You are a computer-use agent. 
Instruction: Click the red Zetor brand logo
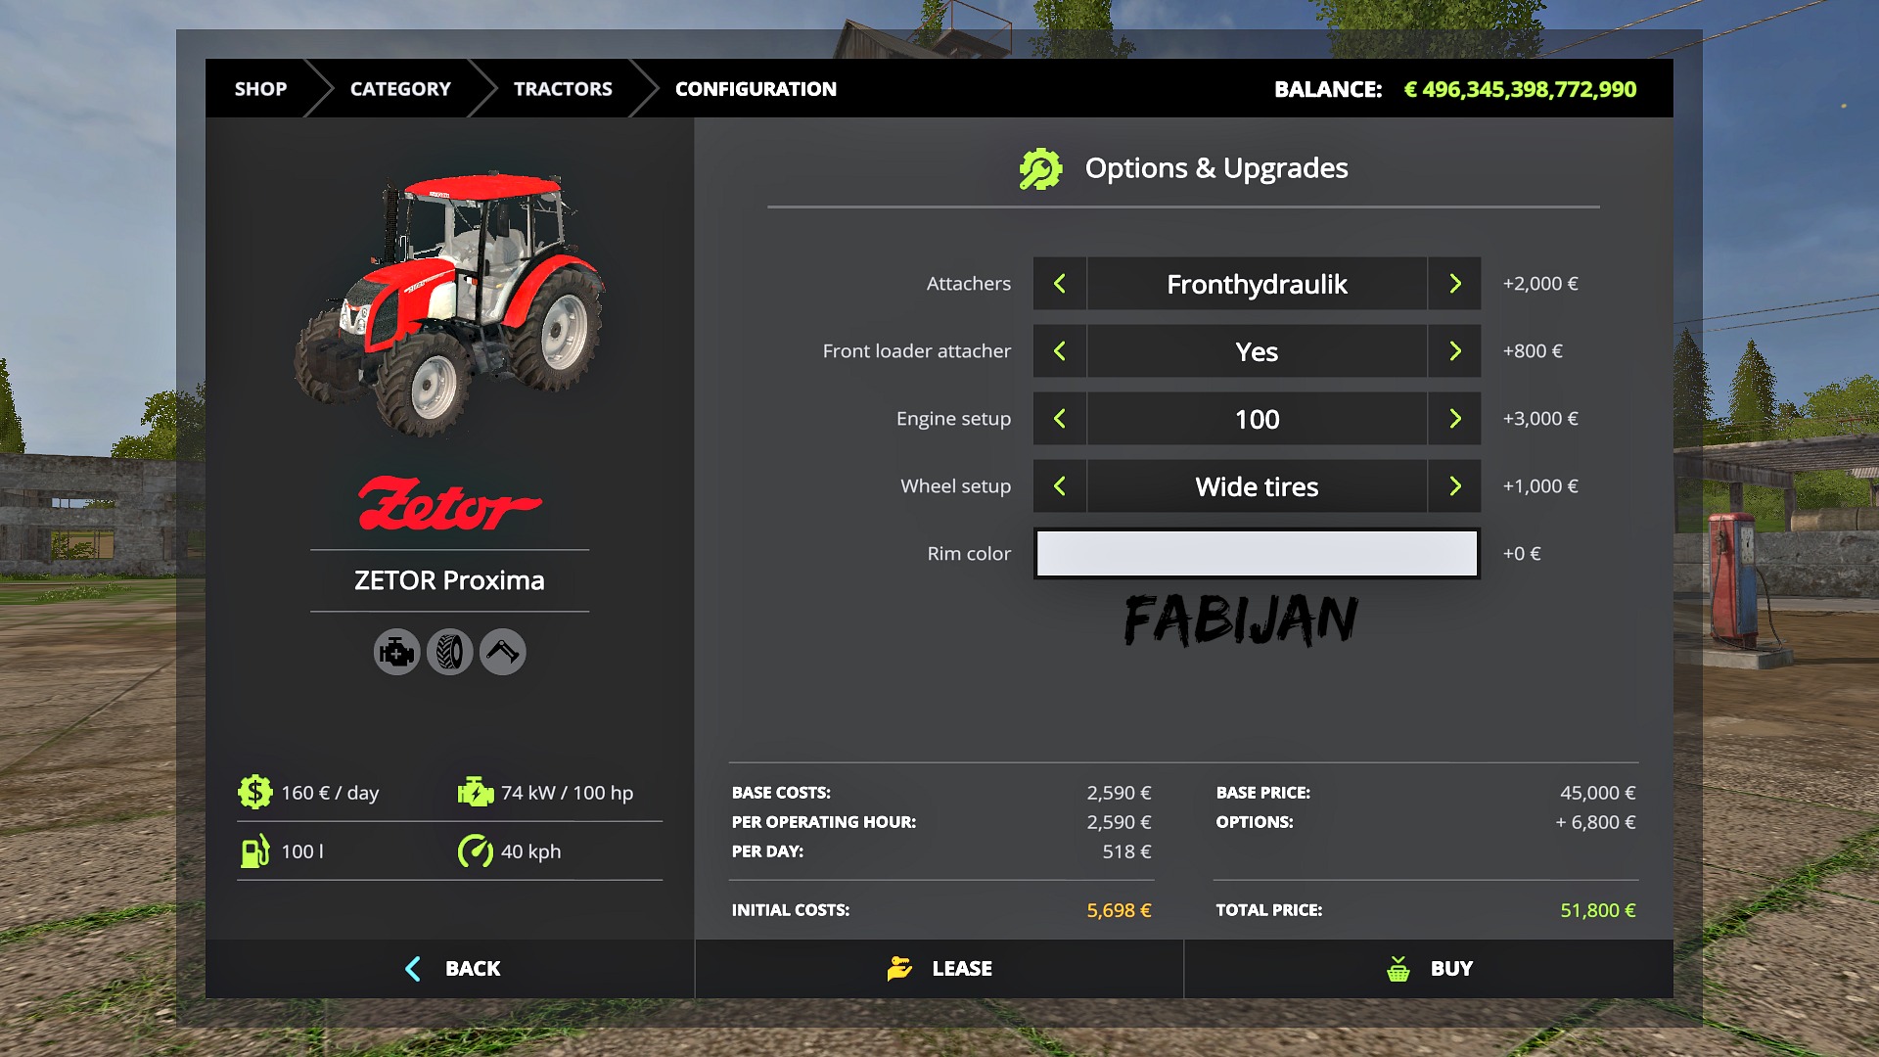(449, 503)
